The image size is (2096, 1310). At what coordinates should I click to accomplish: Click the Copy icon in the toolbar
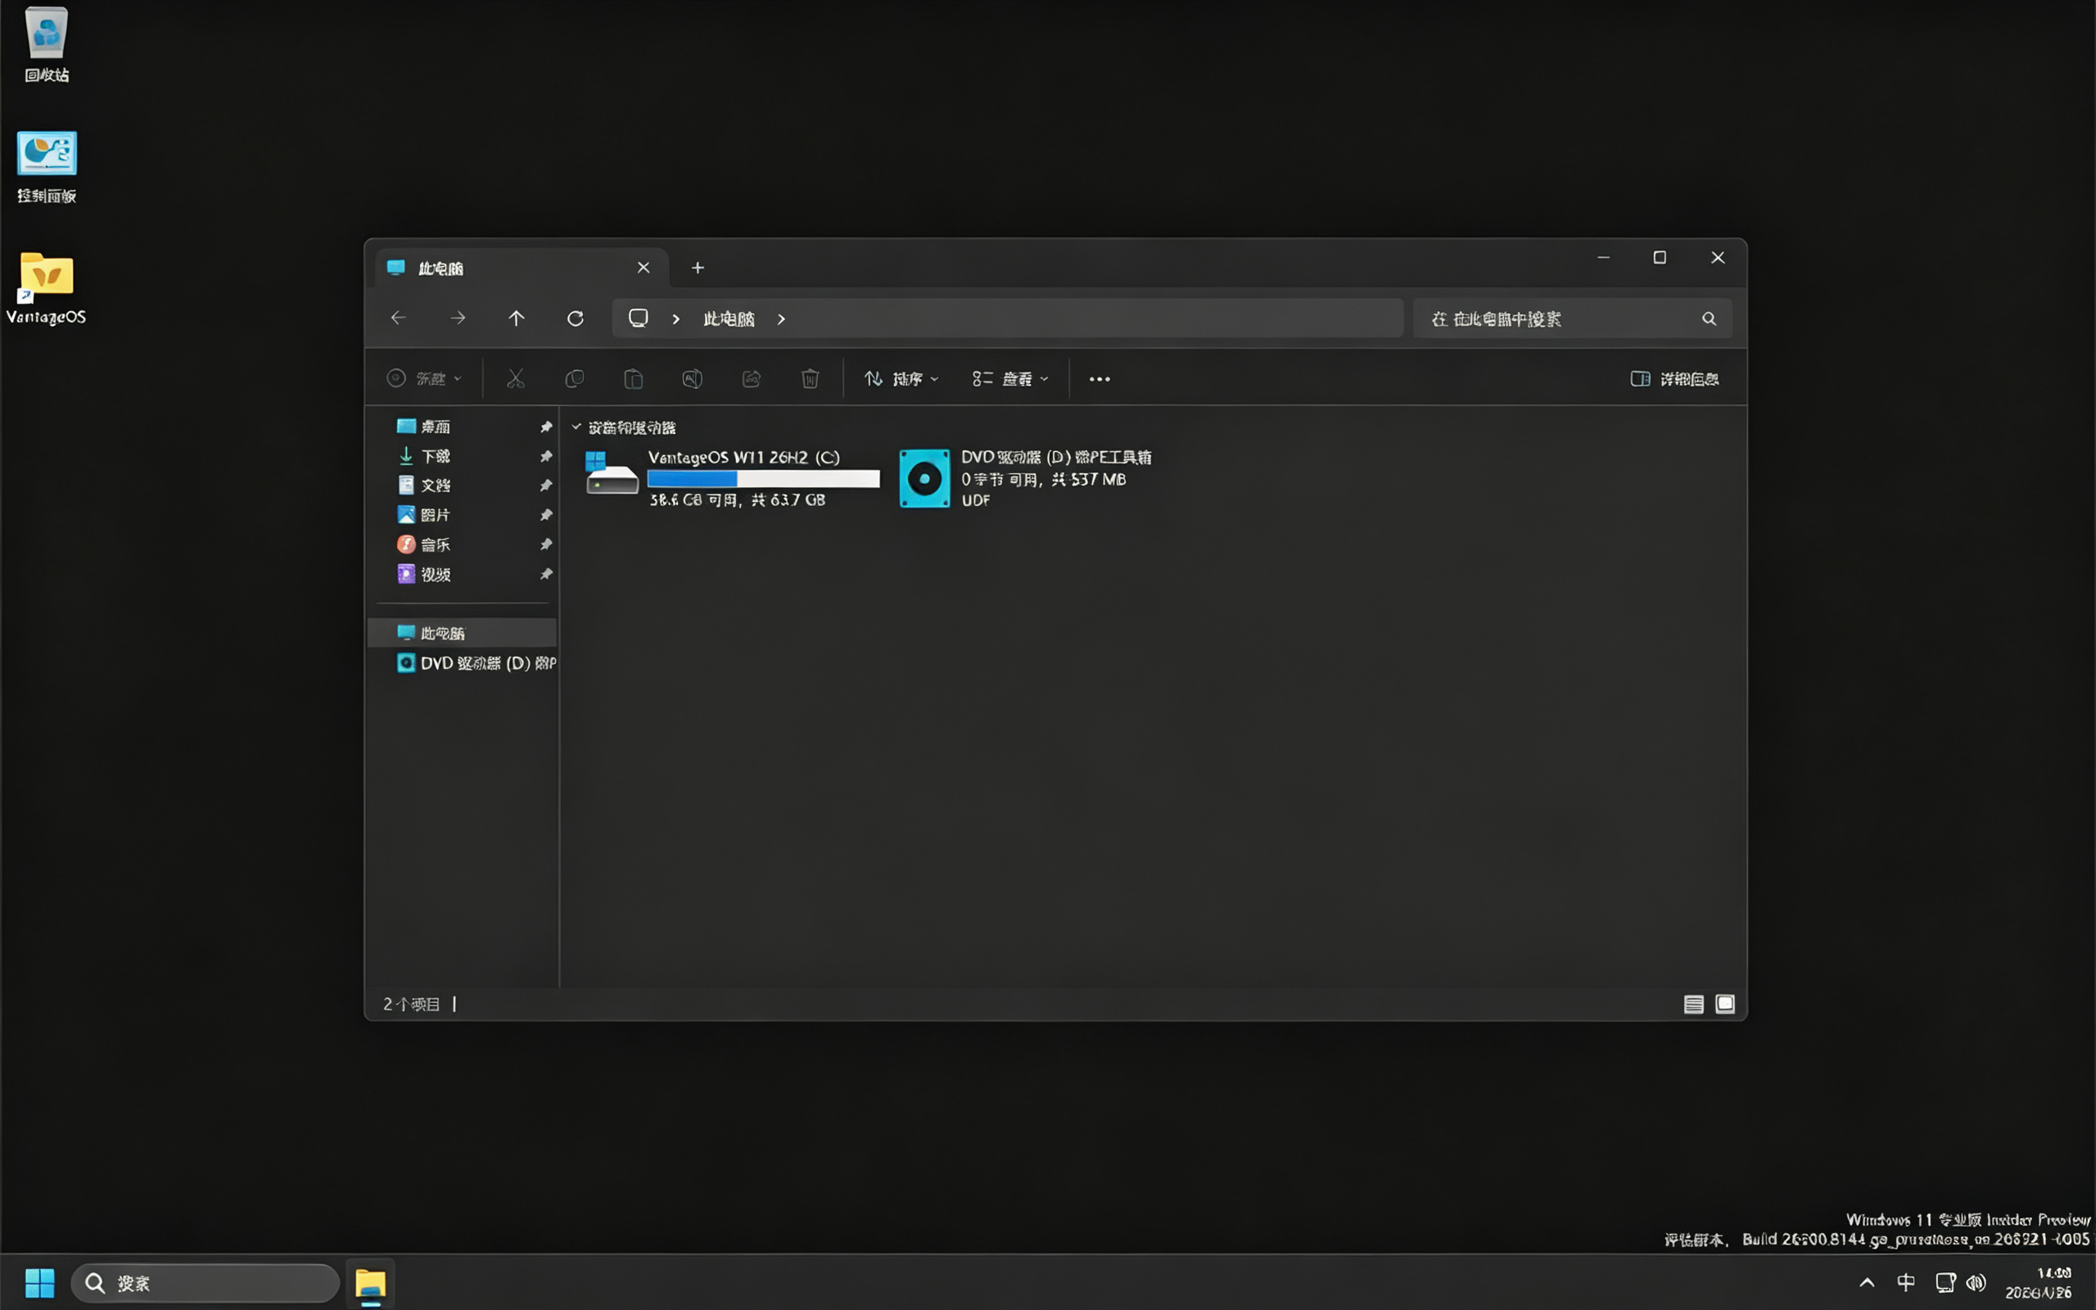[574, 378]
